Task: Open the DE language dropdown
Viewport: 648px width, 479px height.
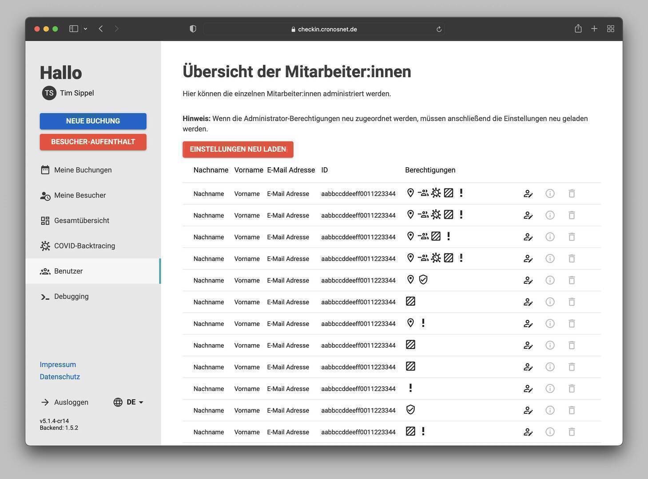Action: point(129,402)
